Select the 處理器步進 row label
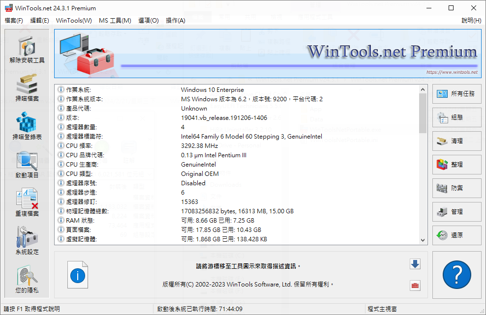Screen dimensions: 486x315 coord(82,192)
